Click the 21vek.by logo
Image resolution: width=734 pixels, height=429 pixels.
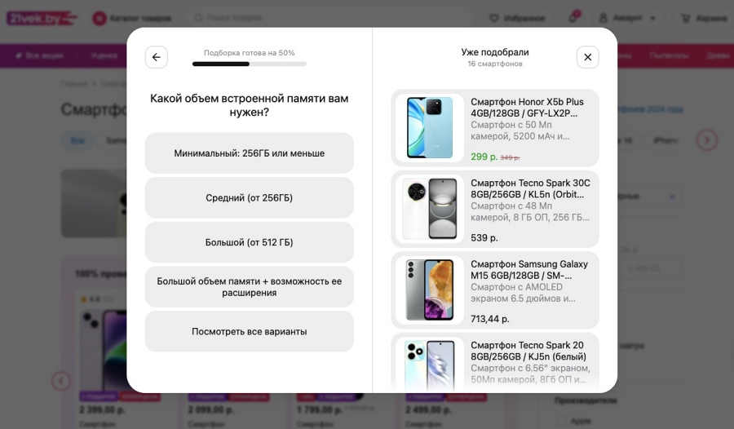pos(42,18)
